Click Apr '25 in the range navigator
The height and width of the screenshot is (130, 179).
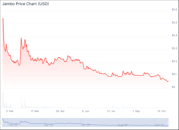click(x=49, y=125)
